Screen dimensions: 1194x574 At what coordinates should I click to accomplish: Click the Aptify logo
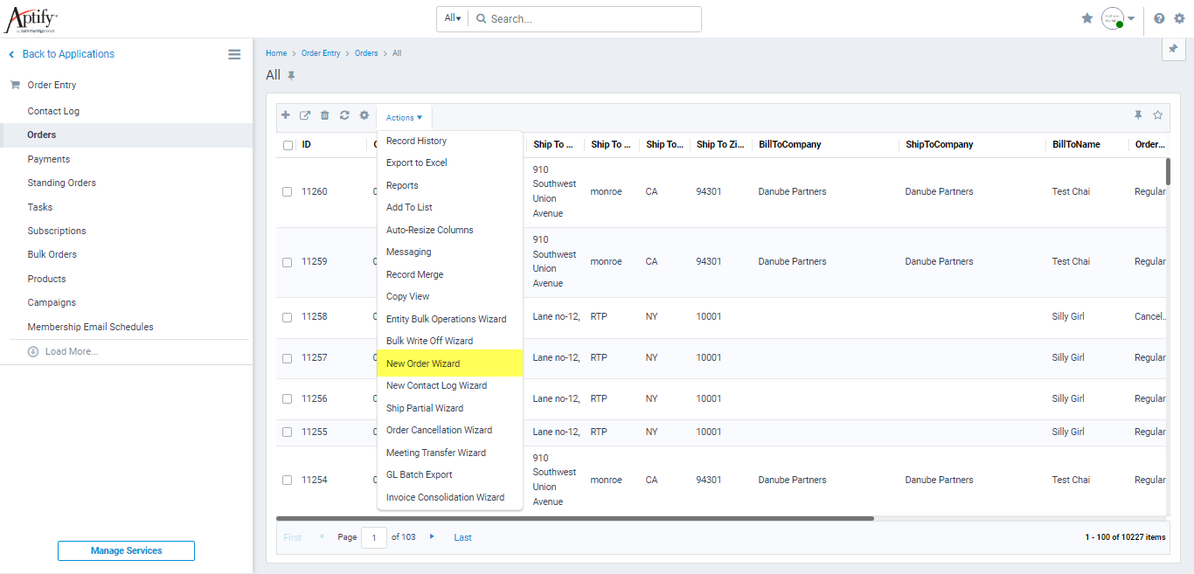click(31, 18)
